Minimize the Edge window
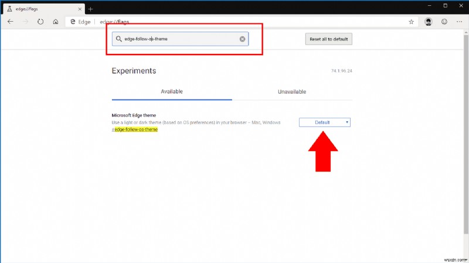Viewport: 469px width, 263px height. (x=430, y=5)
